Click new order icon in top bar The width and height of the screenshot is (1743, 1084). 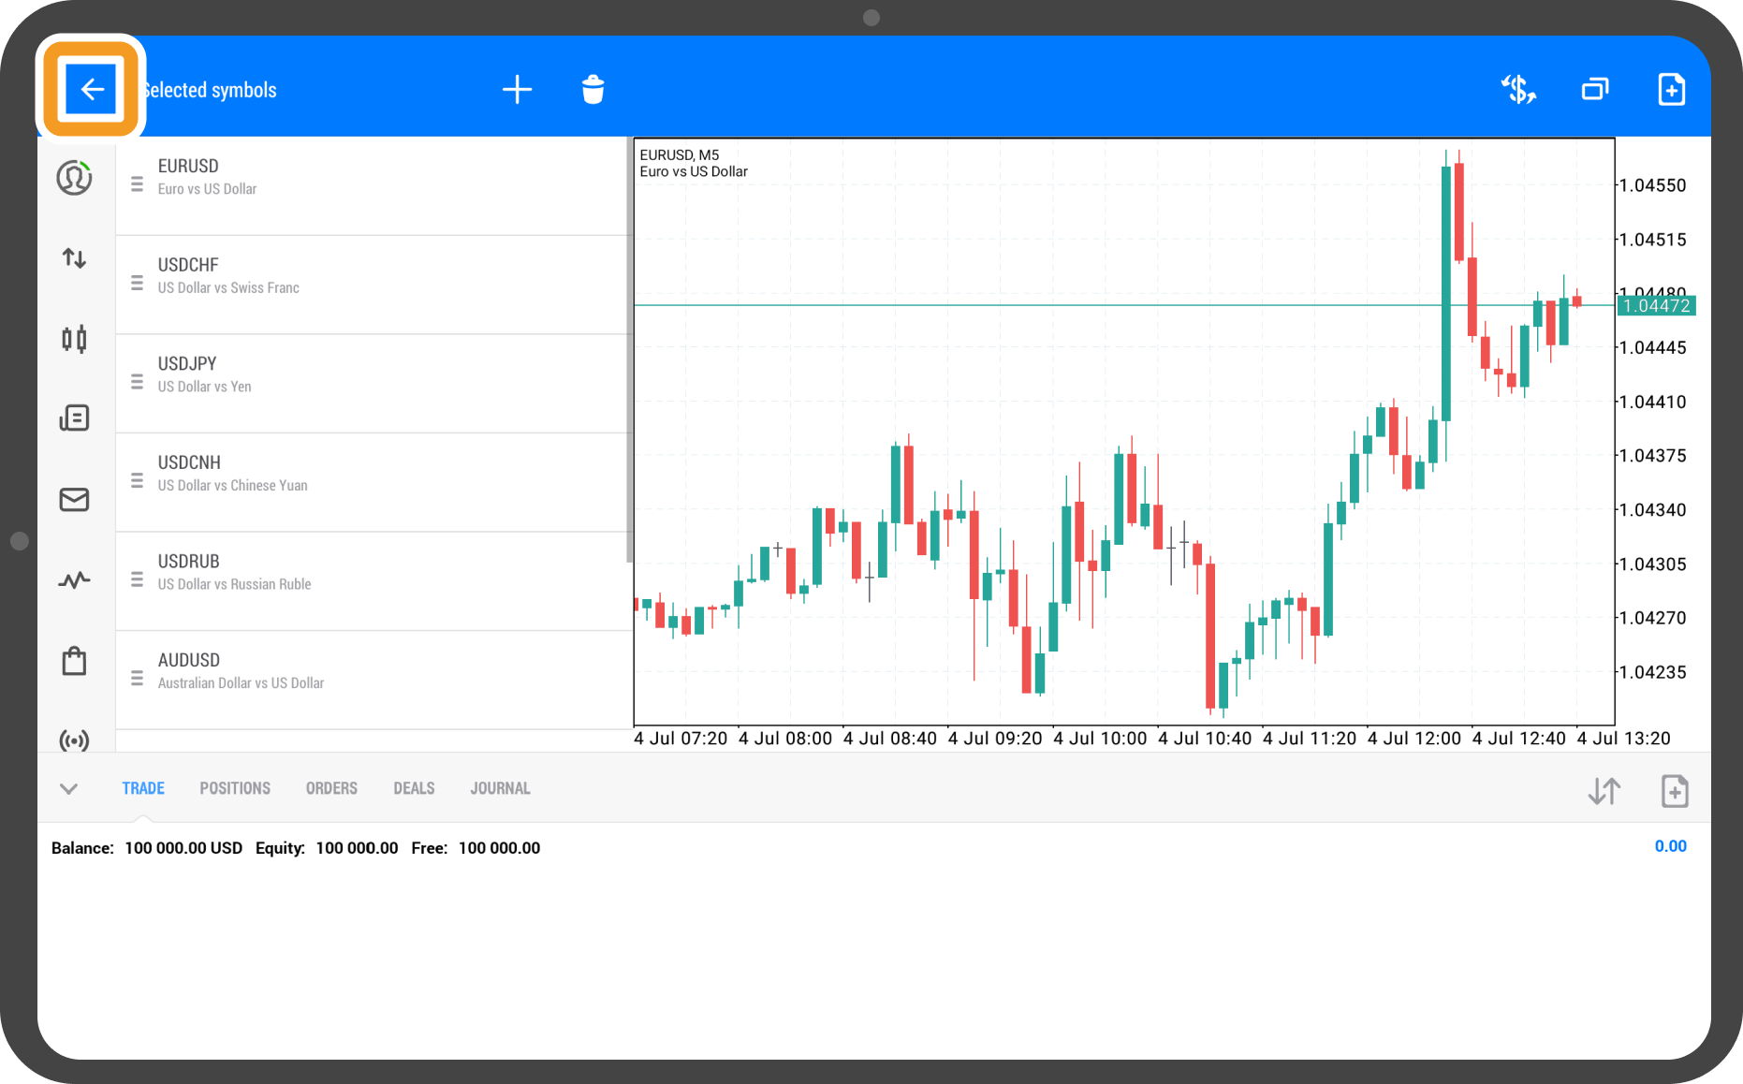click(1671, 90)
